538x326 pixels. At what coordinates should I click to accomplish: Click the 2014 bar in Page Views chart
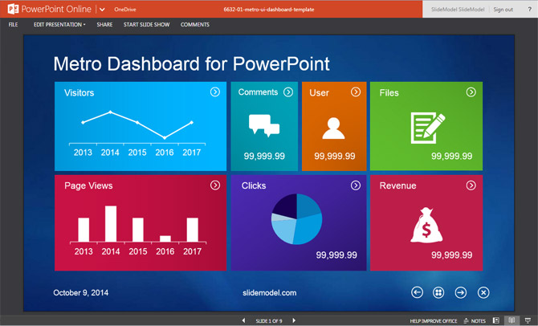111,224
